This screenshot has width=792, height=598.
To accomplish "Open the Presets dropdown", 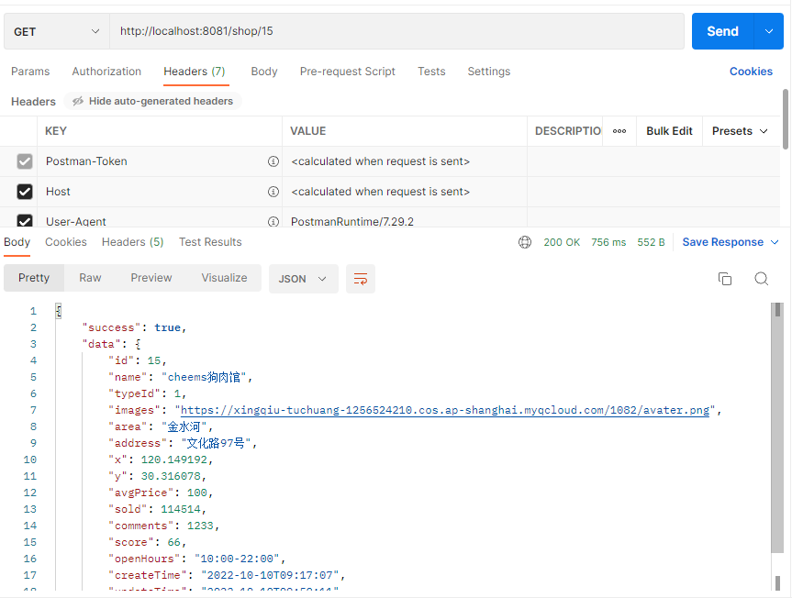I will (740, 131).
